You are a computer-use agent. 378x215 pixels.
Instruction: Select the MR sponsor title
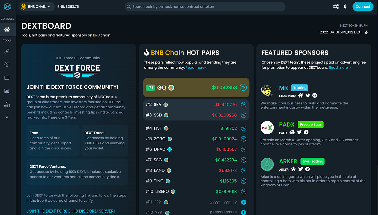point(283,88)
